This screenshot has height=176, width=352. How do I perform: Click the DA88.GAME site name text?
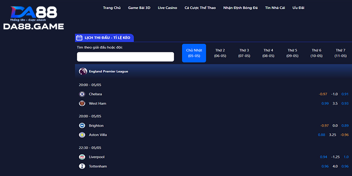(x=34, y=26)
